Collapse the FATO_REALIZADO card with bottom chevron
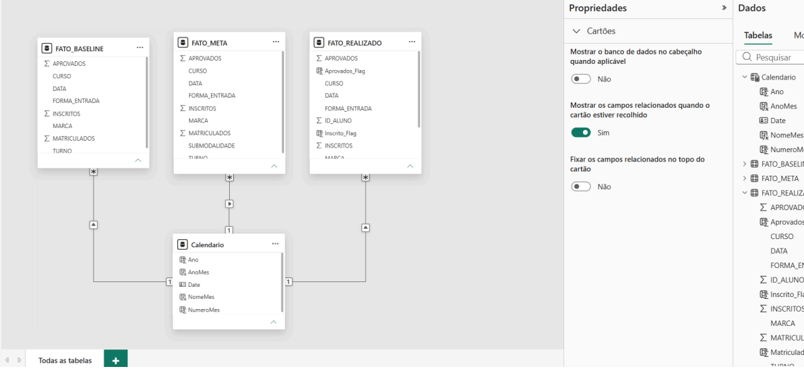 click(410, 166)
